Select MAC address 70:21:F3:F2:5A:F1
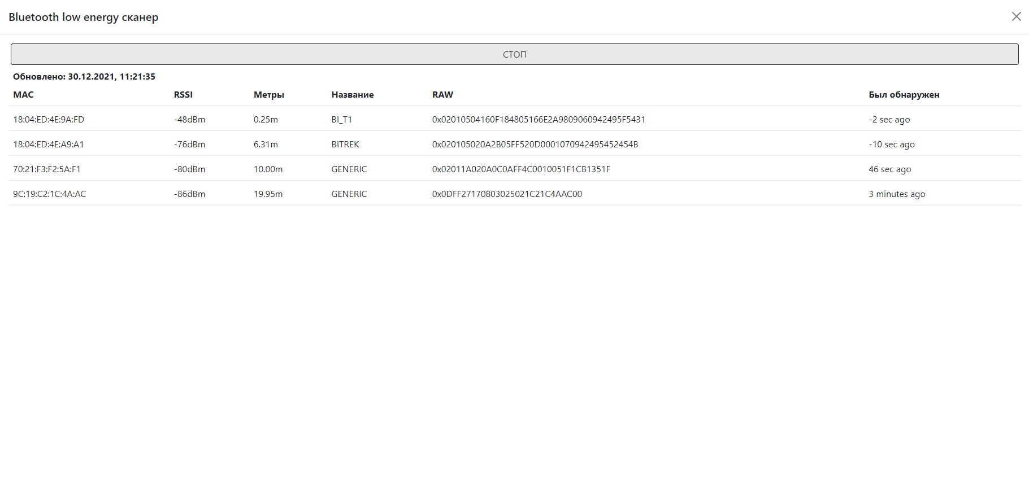 47,169
